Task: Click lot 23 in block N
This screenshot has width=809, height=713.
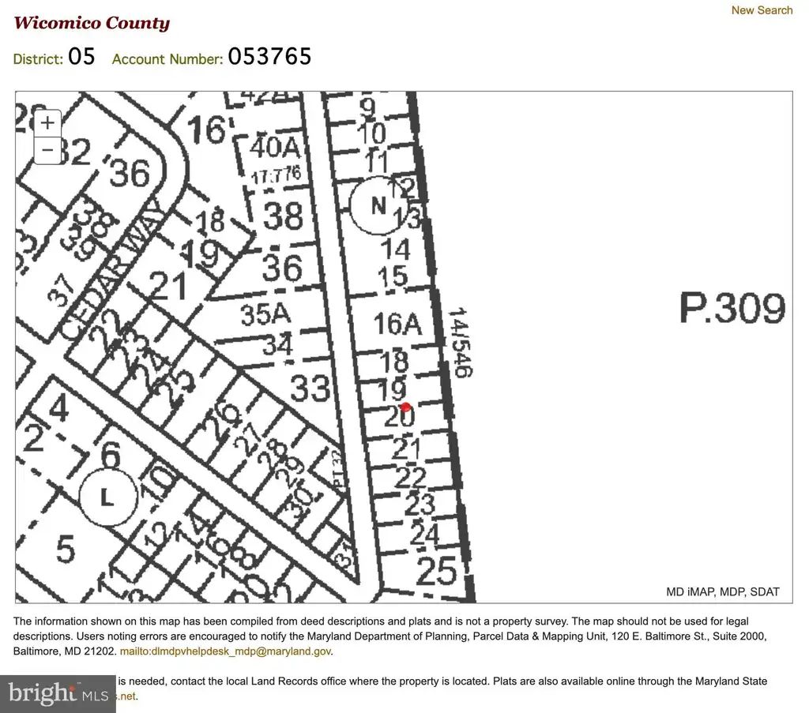Action: click(420, 504)
